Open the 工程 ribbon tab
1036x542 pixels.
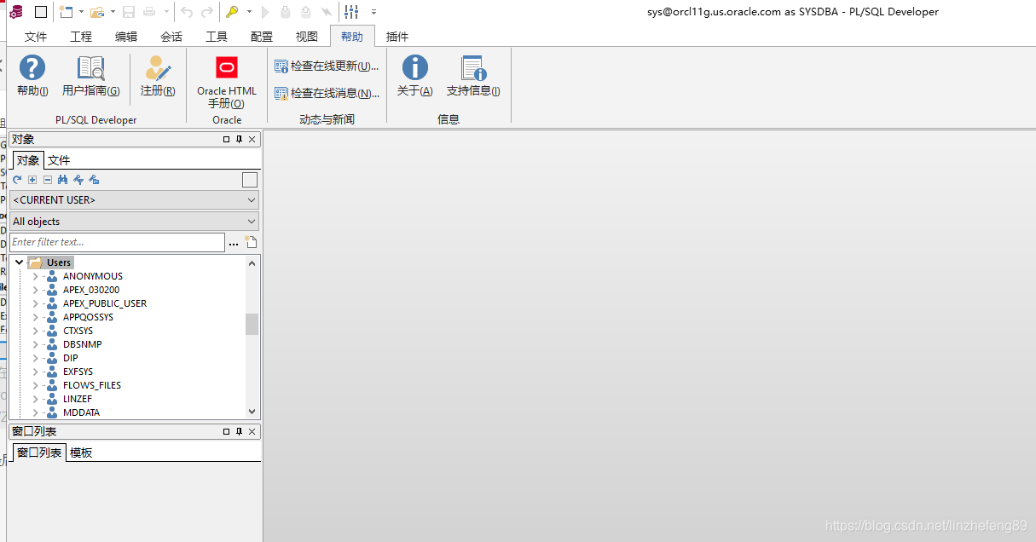[81, 37]
